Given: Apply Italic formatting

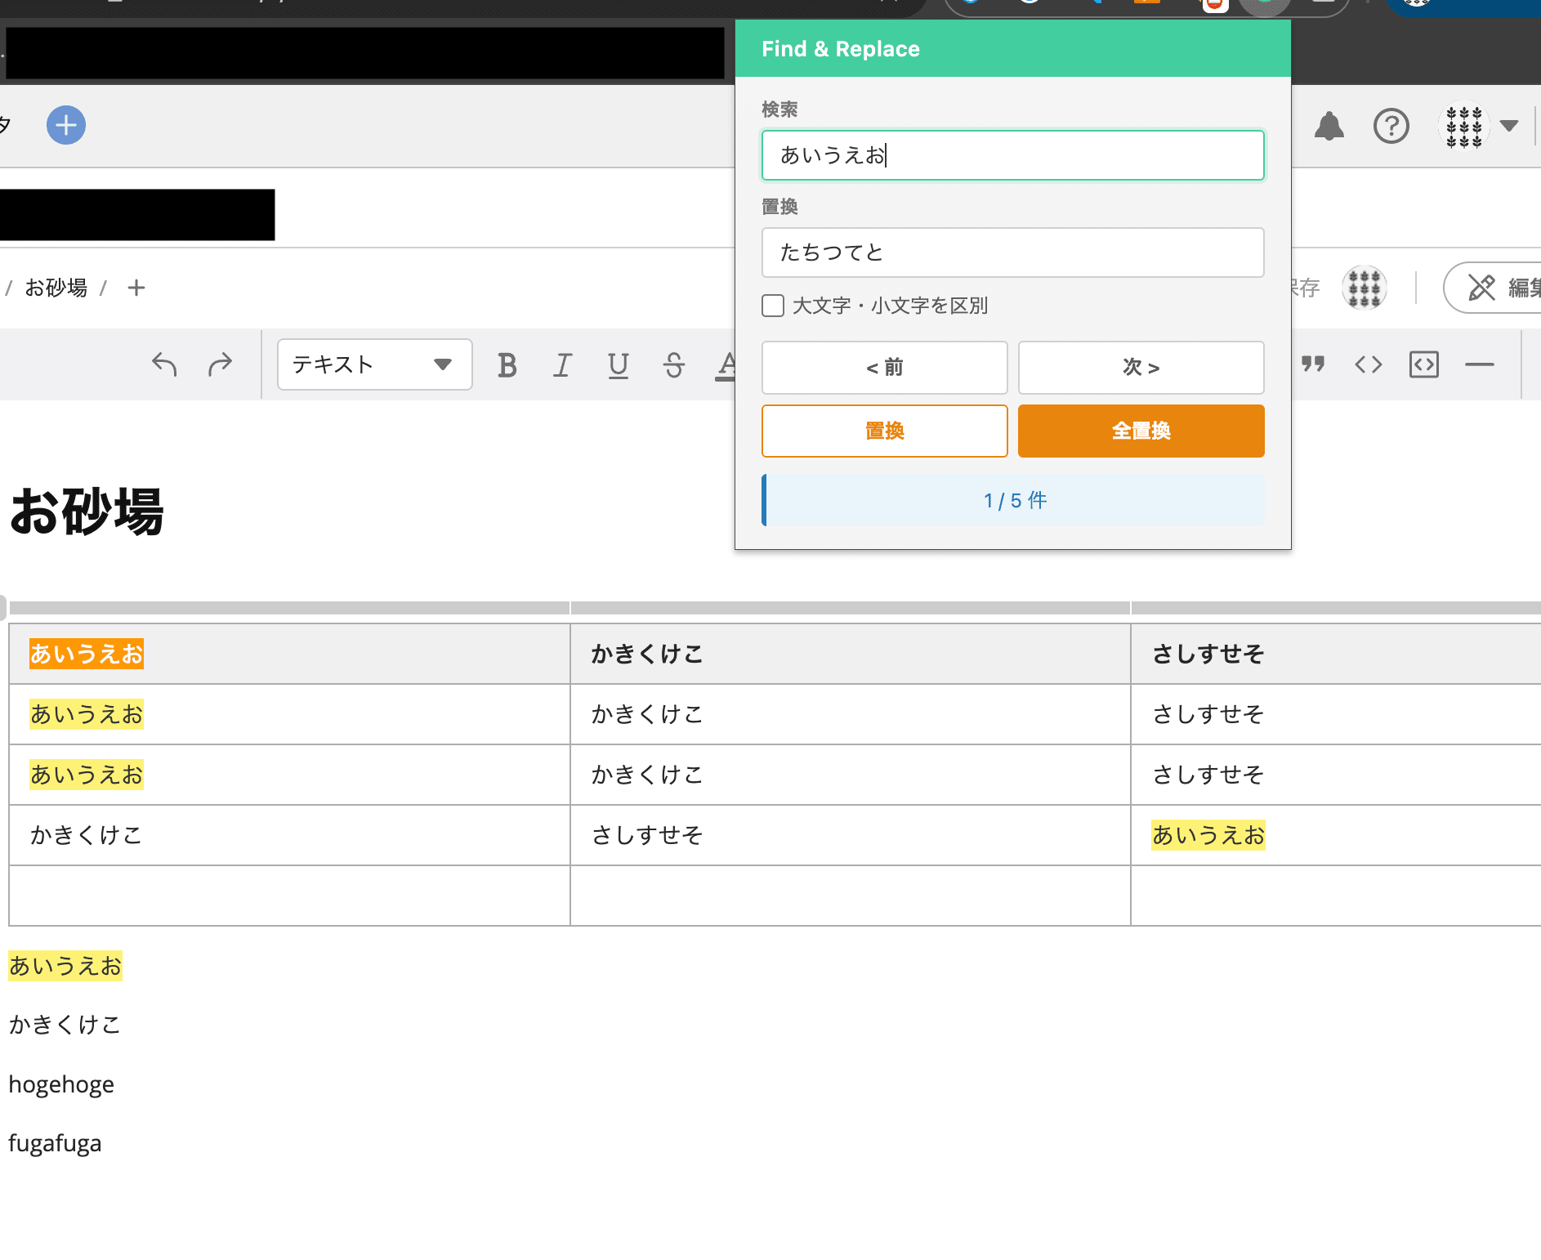Looking at the screenshot, I should point(561,365).
